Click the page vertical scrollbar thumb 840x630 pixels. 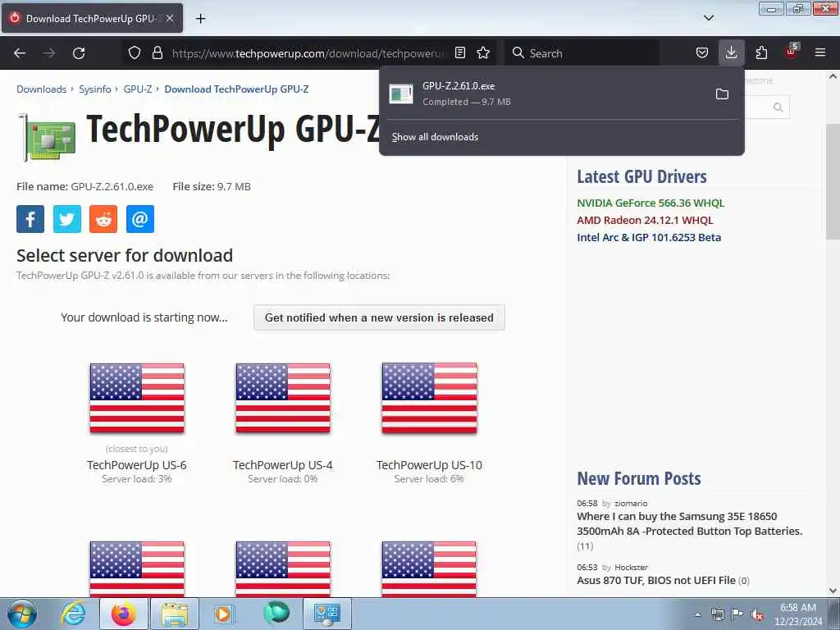833,181
